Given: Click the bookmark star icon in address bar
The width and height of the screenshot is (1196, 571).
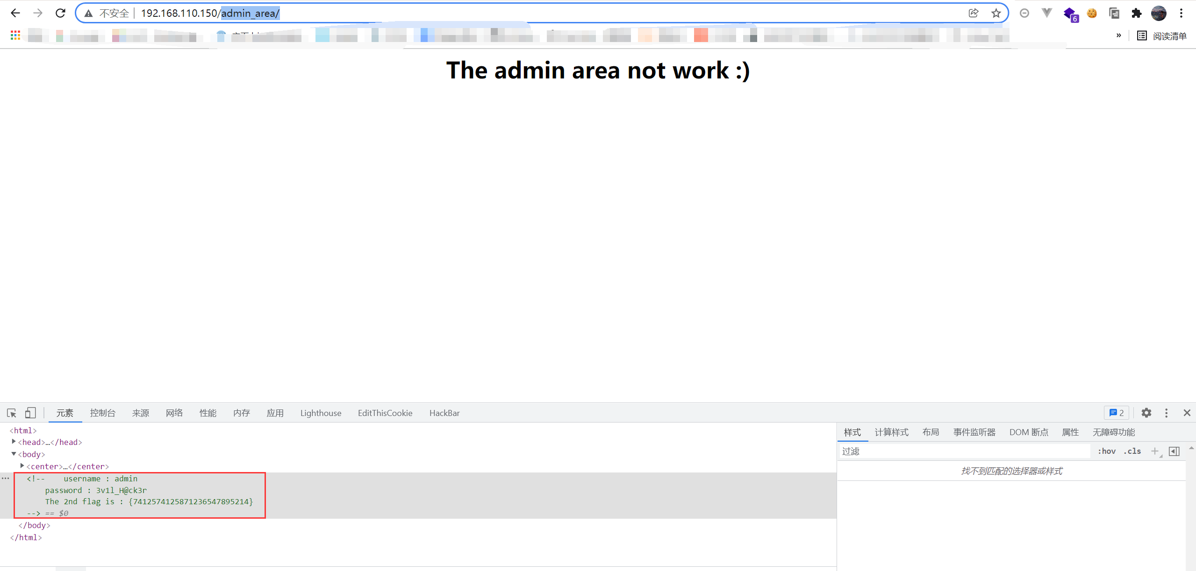Looking at the screenshot, I should tap(996, 13).
